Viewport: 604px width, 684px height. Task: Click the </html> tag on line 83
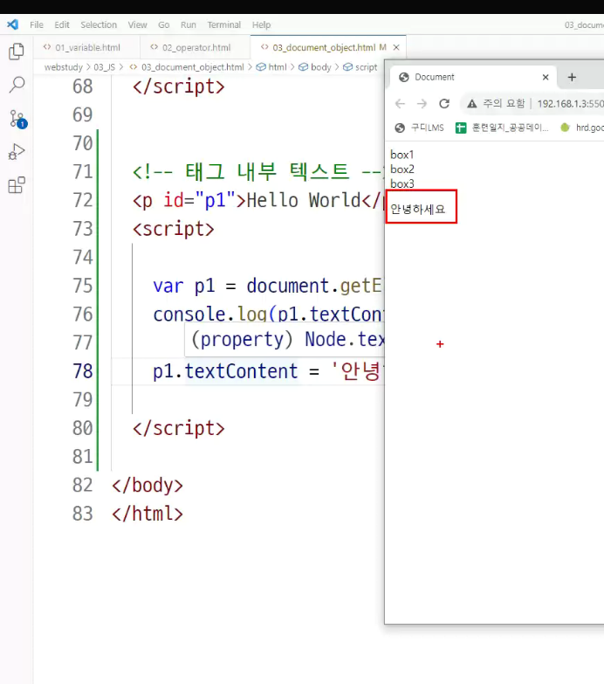(148, 514)
